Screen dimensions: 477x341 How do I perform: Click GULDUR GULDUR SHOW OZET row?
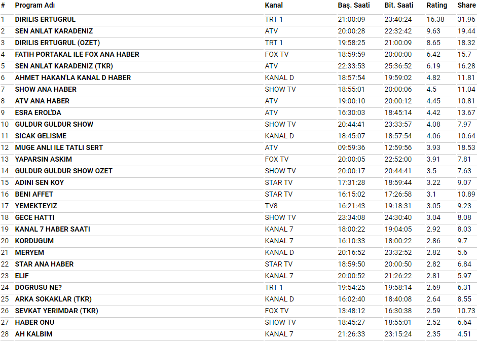(238, 171)
